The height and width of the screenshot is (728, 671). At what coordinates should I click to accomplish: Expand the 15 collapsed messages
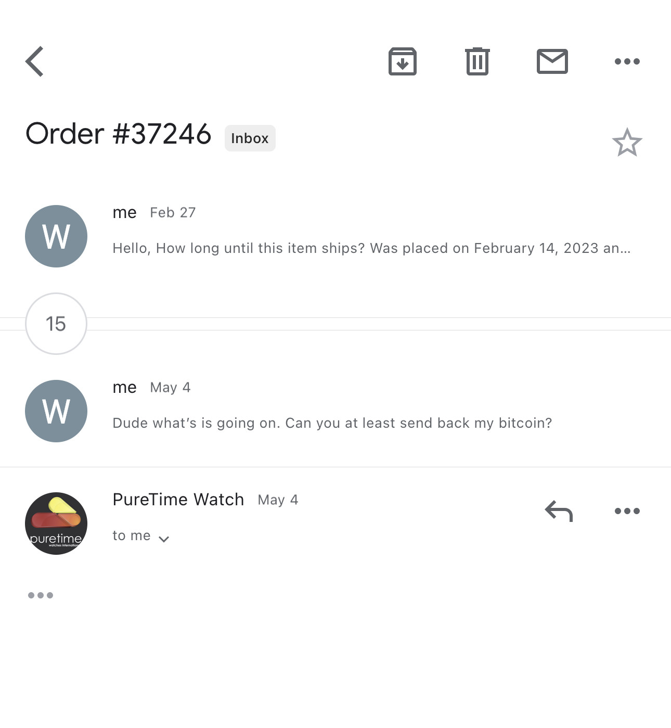[x=56, y=324]
